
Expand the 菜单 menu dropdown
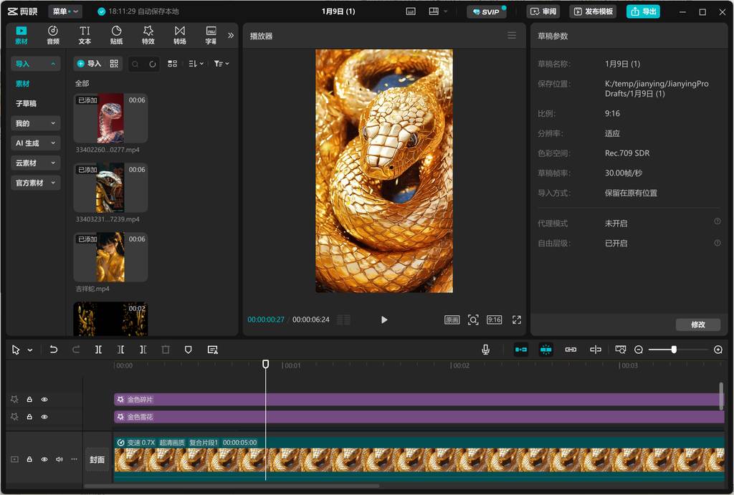point(66,11)
